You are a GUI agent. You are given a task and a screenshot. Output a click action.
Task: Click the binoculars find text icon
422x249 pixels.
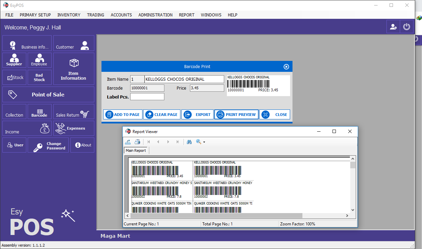tap(189, 142)
